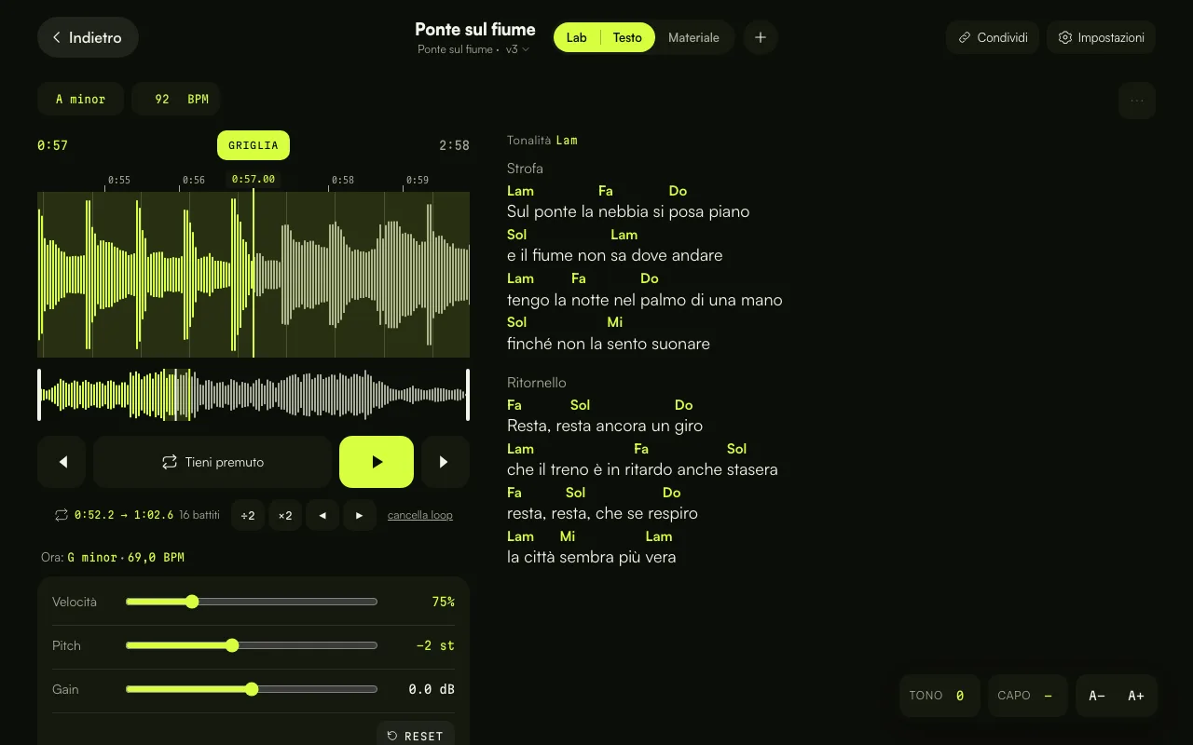
Task: Open the three-dots more options menu
Action: click(1137, 101)
